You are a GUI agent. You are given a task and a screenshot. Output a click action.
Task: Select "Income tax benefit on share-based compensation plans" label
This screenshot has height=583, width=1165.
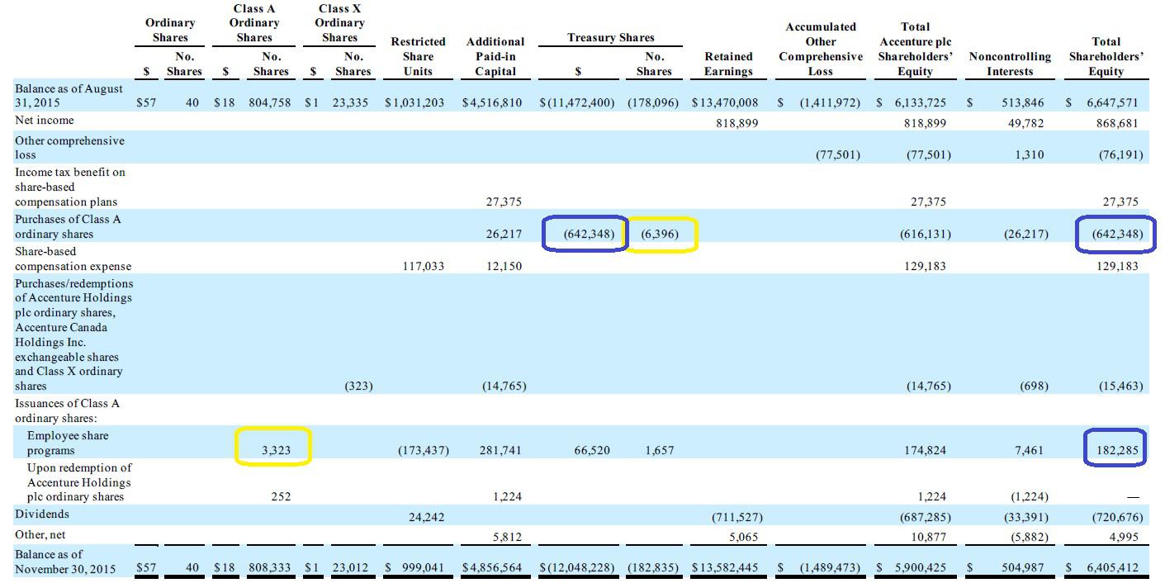tap(70, 187)
